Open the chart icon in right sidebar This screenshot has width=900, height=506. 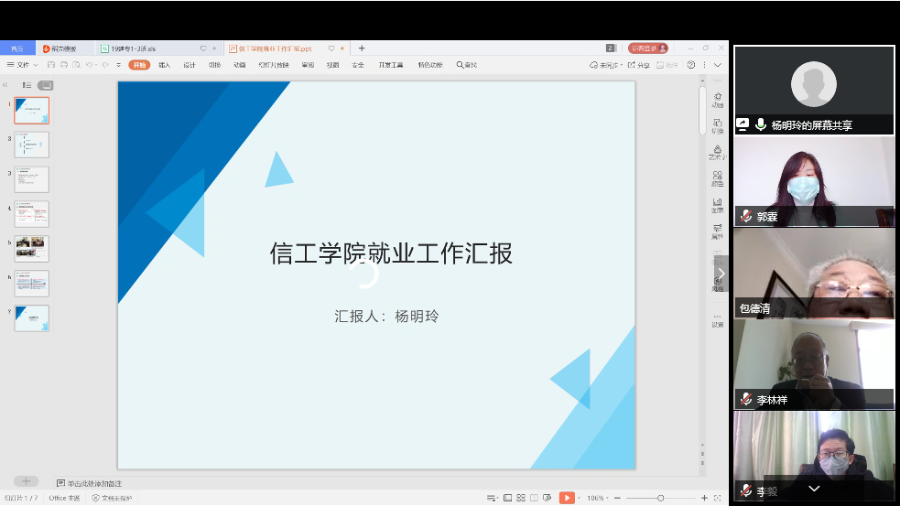pyautogui.click(x=718, y=205)
